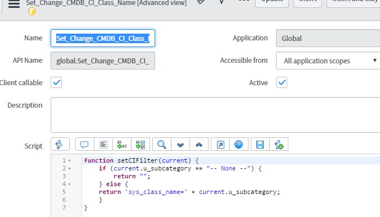The image size is (380, 217).
Task: Click the 'return "";' code line
Action: click(132, 176)
